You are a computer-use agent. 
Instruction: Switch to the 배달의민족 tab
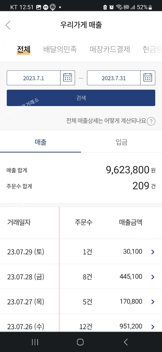pyautogui.click(x=60, y=49)
